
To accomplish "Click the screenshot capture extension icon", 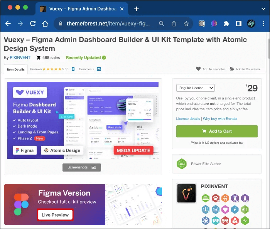I will [x=202, y=24].
